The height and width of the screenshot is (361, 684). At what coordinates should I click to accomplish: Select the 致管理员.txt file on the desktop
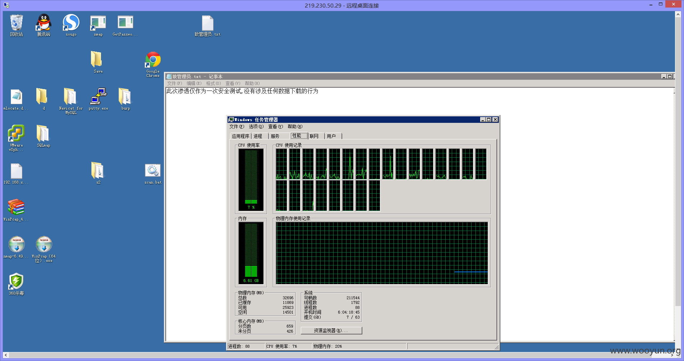[x=207, y=25]
